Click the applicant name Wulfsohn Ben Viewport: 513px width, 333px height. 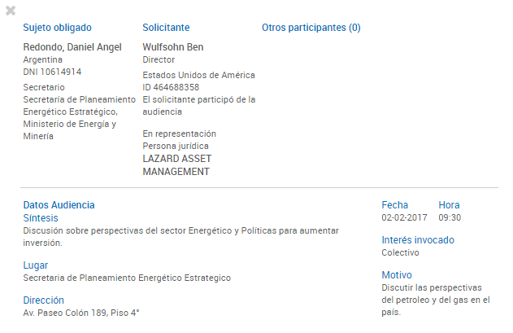(173, 47)
